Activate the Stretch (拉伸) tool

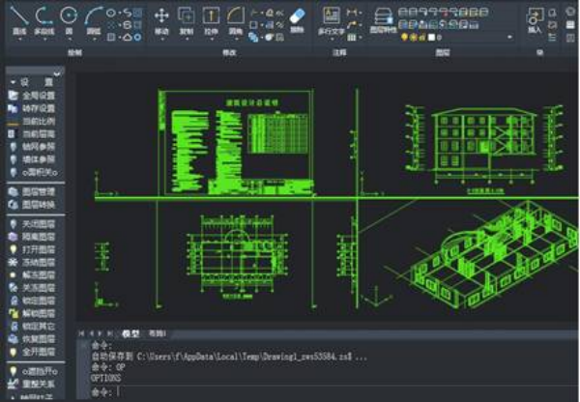pos(211,17)
